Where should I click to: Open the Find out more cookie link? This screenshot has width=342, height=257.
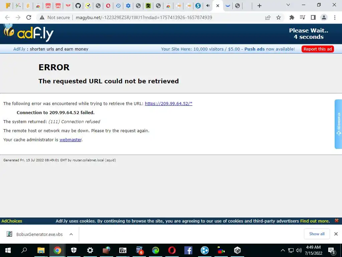(315, 221)
